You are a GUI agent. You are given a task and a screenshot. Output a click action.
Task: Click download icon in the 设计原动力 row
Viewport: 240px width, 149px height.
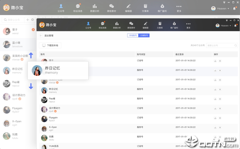pos(215,108)
